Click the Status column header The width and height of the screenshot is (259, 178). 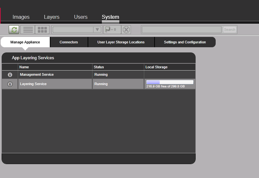pyautogui.click(x=118, y=67)
